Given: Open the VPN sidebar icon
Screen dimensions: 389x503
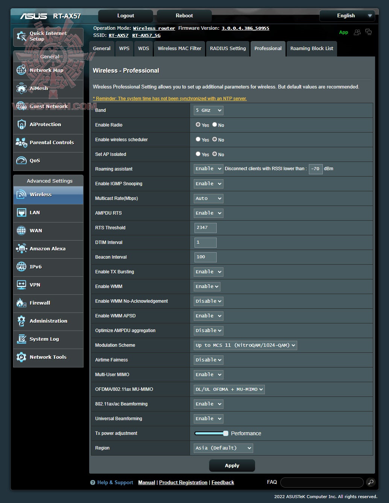Looking at the screenshot, I should pos(21,285).
